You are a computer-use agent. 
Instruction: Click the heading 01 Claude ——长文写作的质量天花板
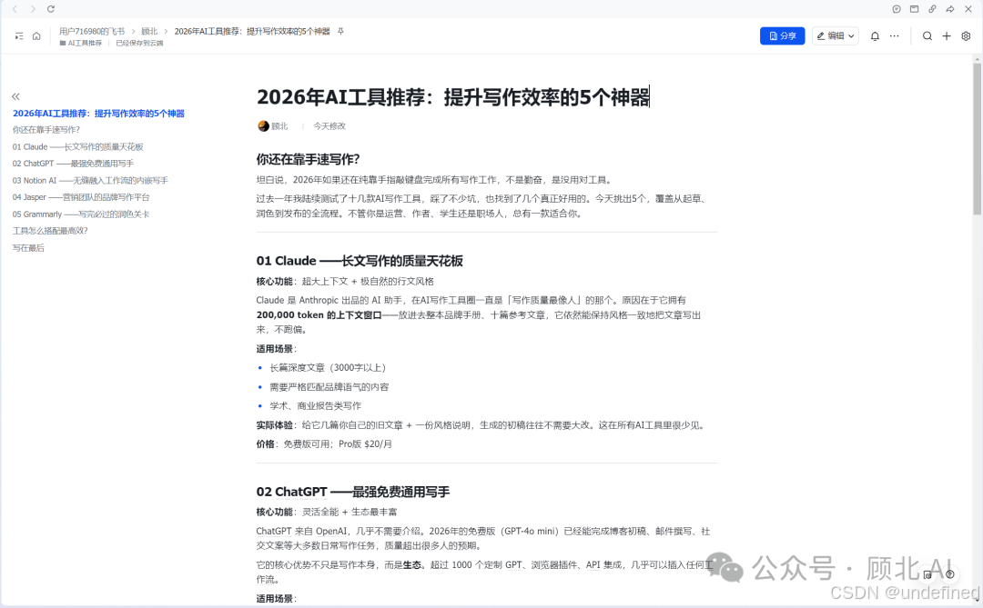(x=360, y=261)
